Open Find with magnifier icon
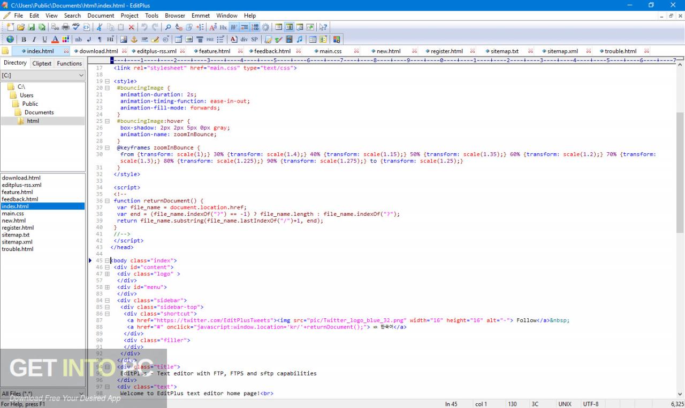Image resolution: width=685 pixels, height=408 pixels. (168, 27)
